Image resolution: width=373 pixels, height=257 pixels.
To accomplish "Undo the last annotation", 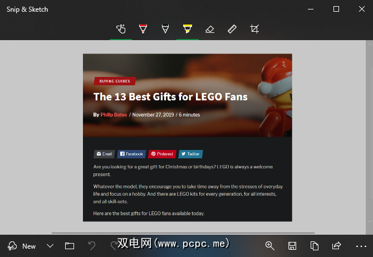I will [92, 246].
